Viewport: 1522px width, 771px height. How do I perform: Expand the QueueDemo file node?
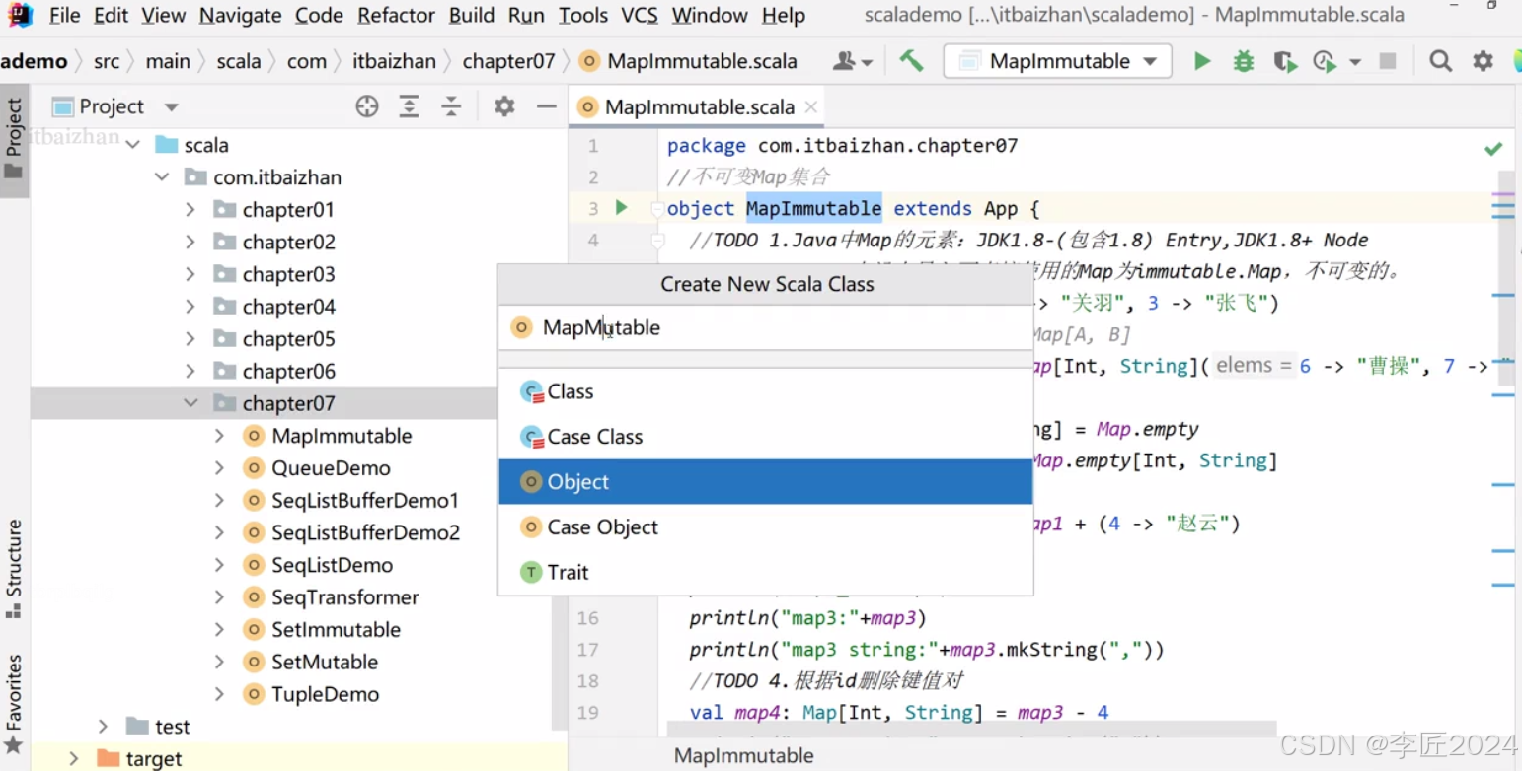[x=220, y=468]
